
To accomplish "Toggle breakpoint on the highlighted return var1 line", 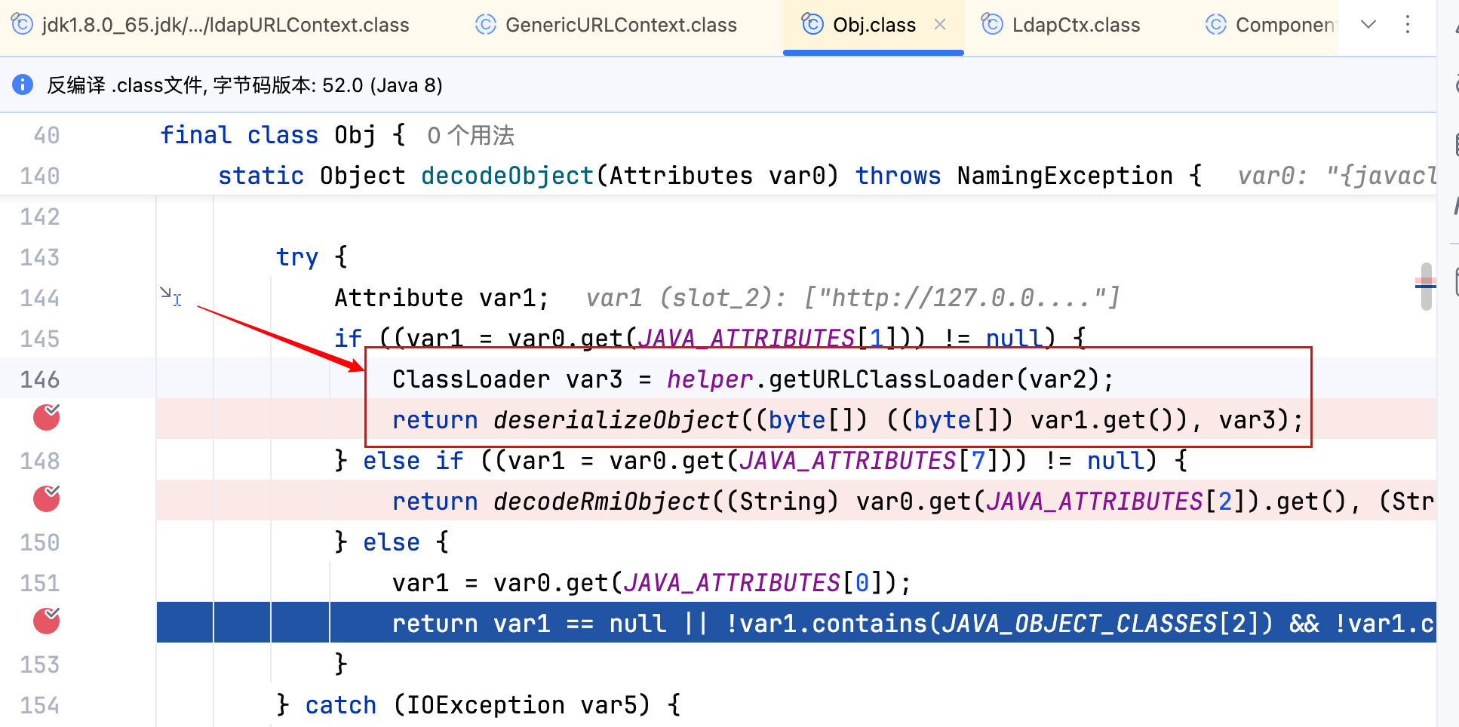I will point(46,621).
